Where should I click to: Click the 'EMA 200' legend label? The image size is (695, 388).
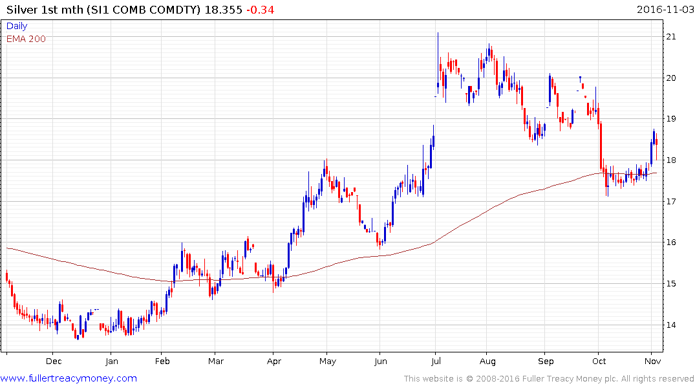point(26,39)
